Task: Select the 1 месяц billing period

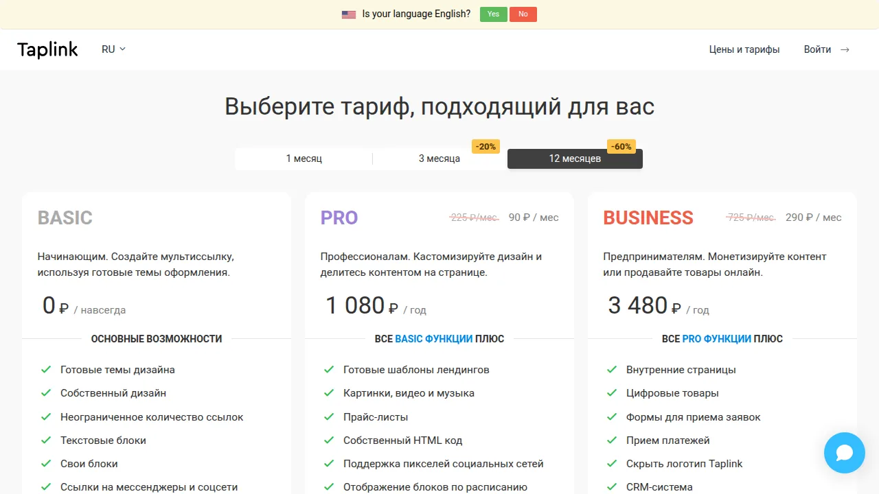Action: pyautogui.click(x=304, y=158)
